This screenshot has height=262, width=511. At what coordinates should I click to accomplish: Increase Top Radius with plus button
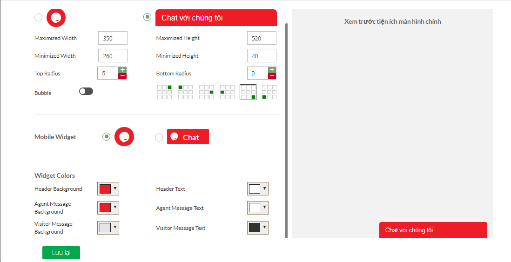[x=122, y=70]
